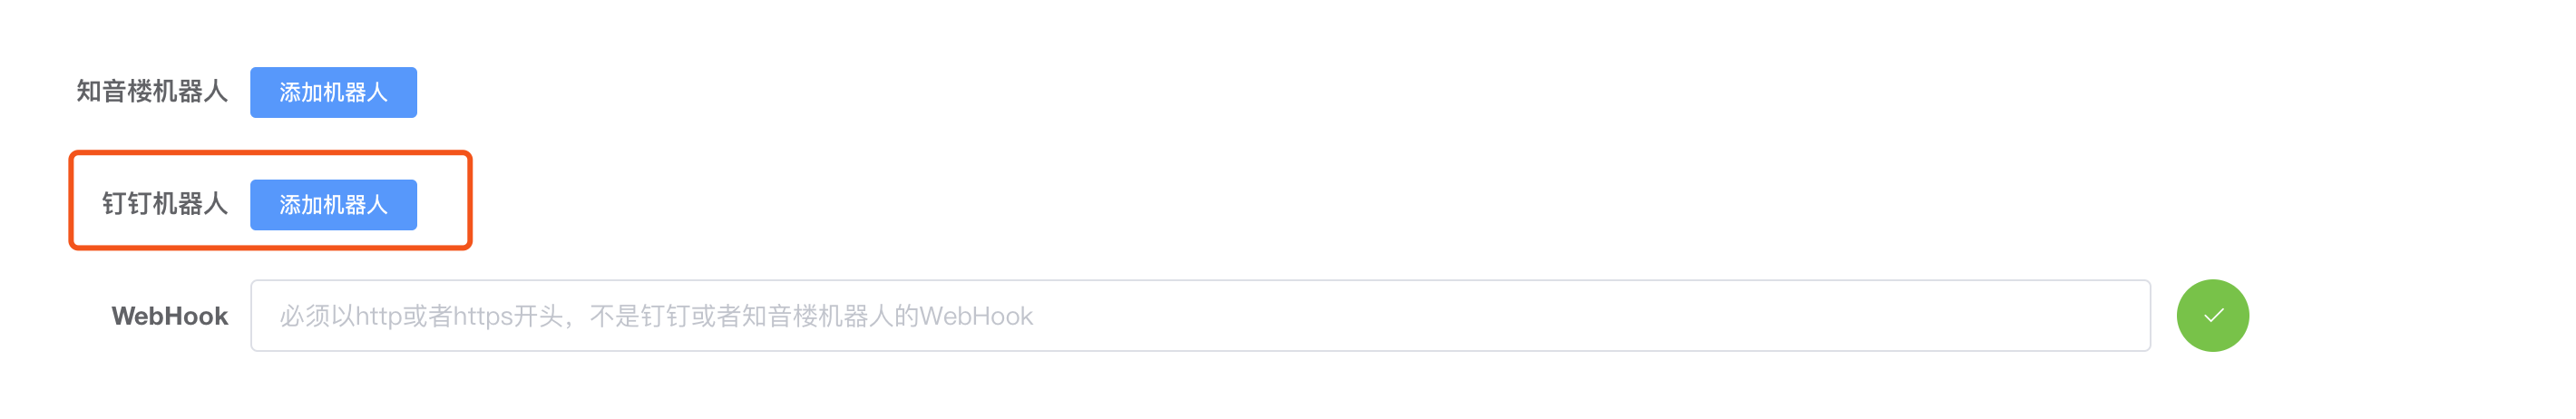
Task: Select the 添加机器人 button beside 知音楼机器人
Action: 333,93
